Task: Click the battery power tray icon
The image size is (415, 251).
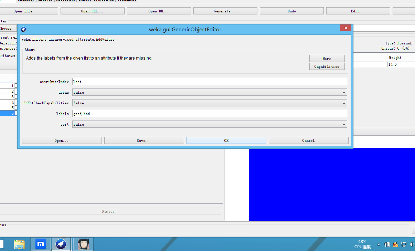Action: point(387,244)
